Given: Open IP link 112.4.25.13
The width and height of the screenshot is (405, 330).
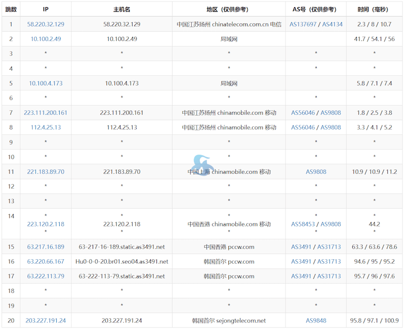Looking at the screenshot, I should 46,127.
